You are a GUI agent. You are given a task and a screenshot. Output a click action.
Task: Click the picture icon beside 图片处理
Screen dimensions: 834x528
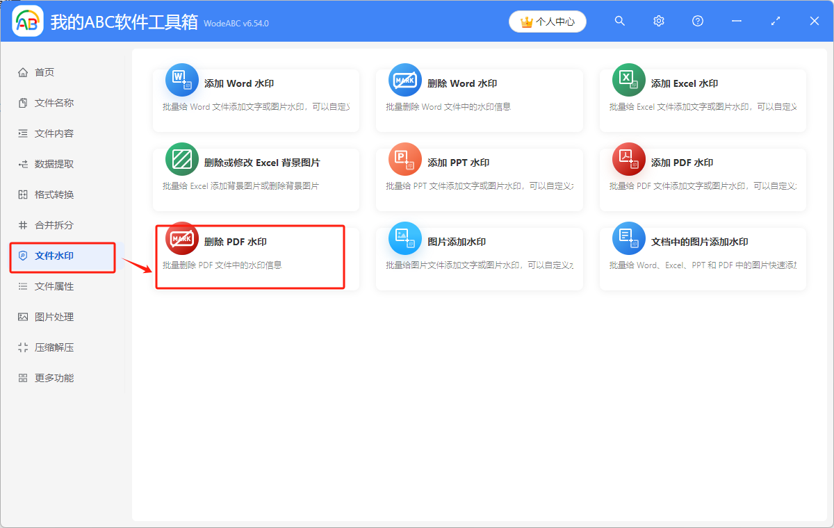click(x=23, y=317)
